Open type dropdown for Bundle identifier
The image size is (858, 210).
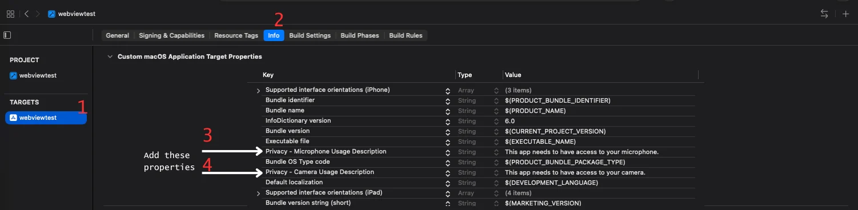pyautogui.click(x=496, y=101)
